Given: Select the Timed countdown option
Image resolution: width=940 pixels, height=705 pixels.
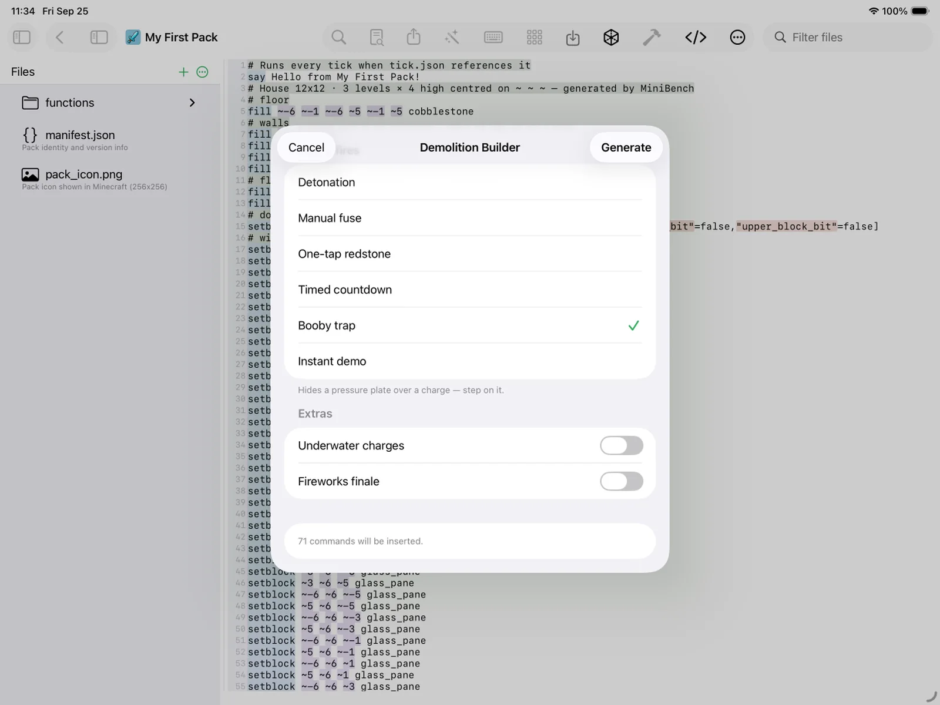Looking at the screenshot, I should tap(470, 290).
